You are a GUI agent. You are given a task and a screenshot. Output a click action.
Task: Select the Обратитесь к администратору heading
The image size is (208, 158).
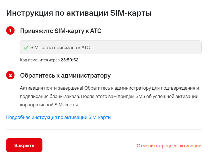pos(65,75)
